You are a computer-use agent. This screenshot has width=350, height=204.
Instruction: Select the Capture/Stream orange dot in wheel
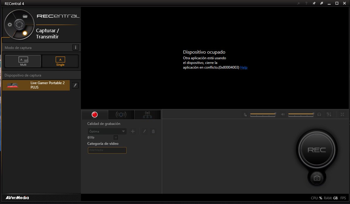click(x=25, y=33)
